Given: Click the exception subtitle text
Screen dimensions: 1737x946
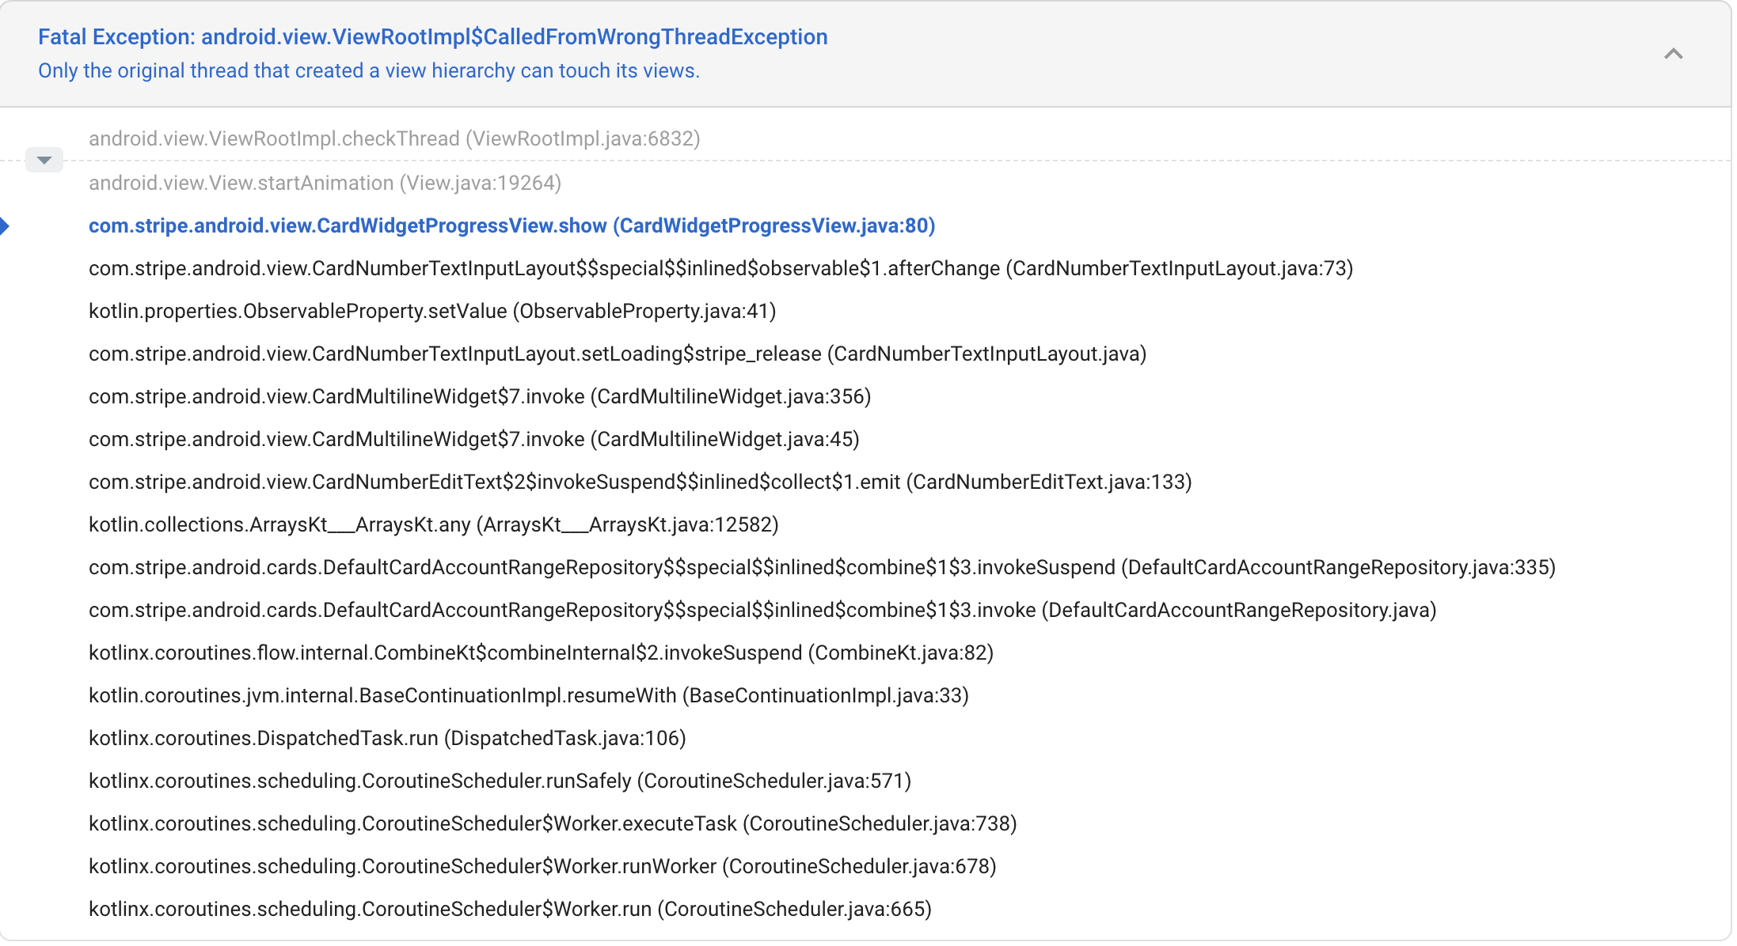Looking at the screenshot, I should (368, 70).
